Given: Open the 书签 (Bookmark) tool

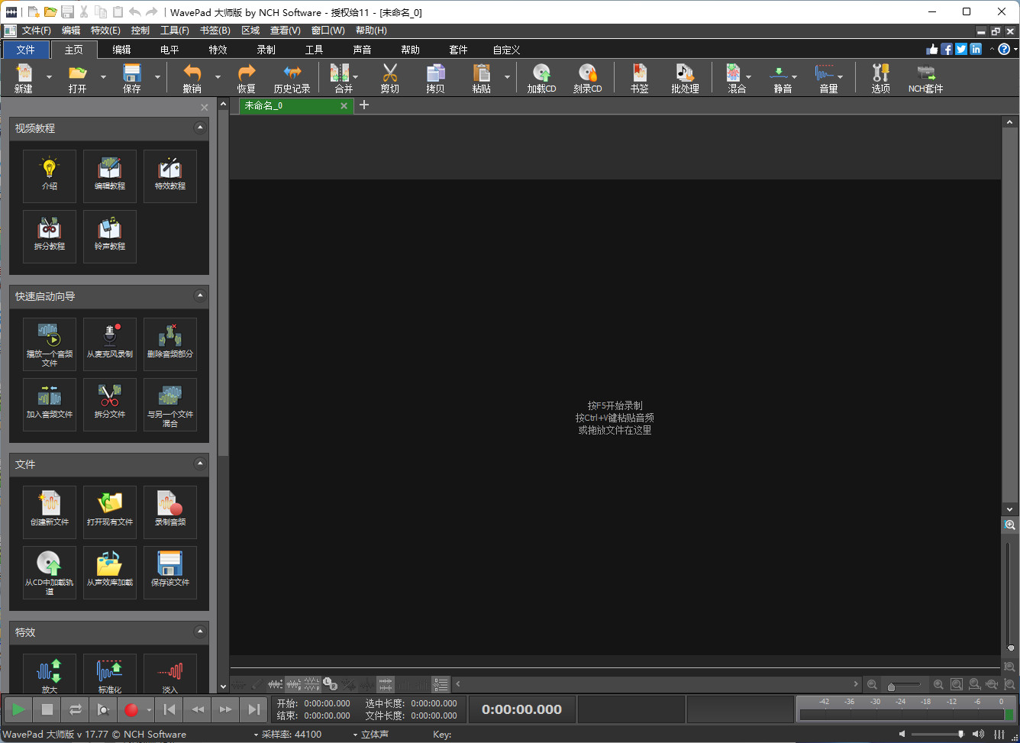Looking at the screenshot, I should tap(640, 78).
